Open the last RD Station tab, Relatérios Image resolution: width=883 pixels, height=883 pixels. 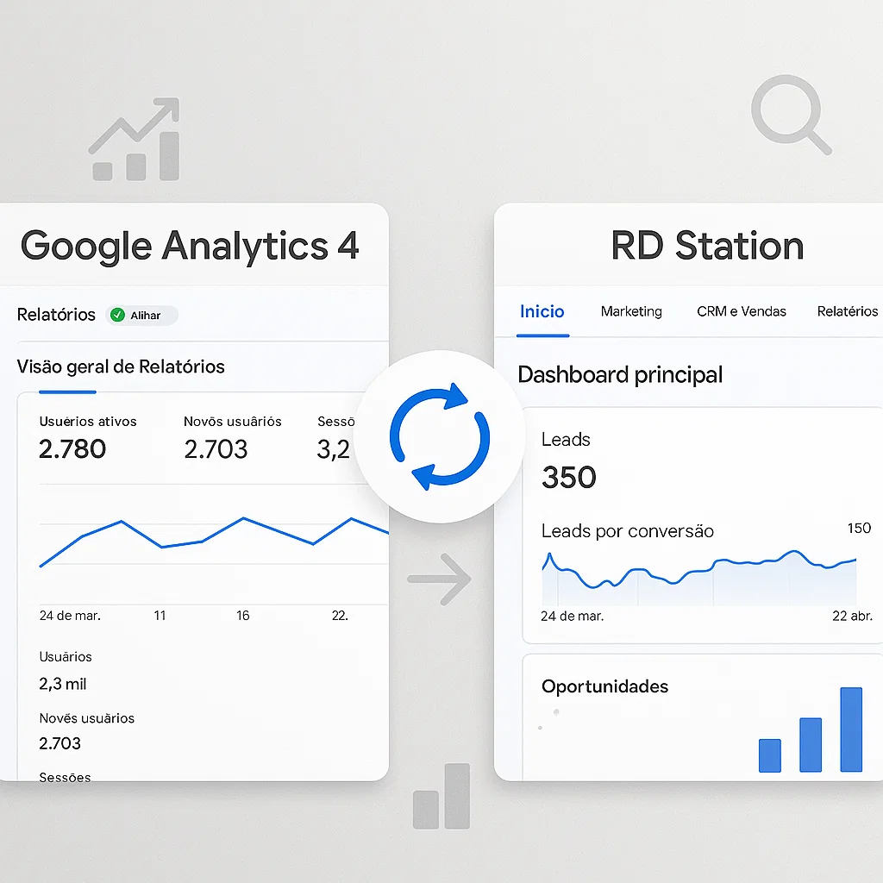[x=848, y=311]
